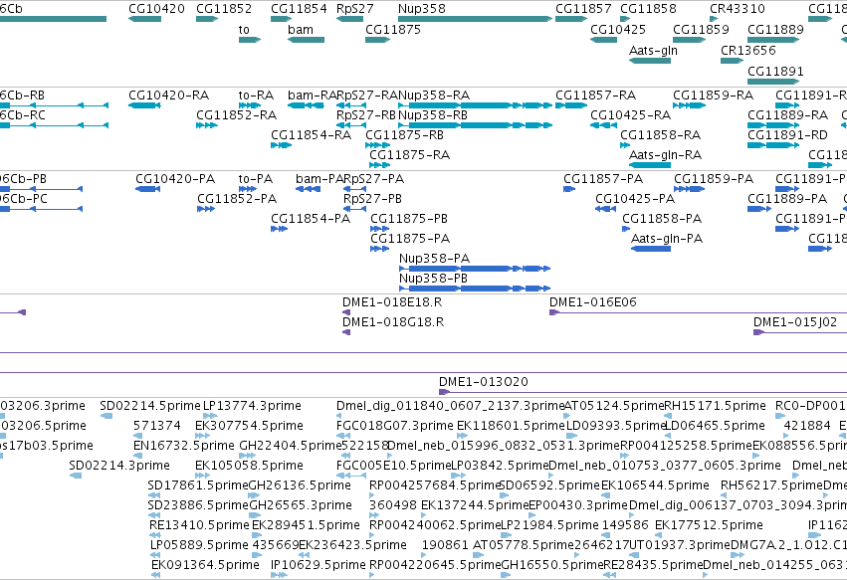Select the GH26136.5prime EST label
847x580 pixels.
coord(300,485)
